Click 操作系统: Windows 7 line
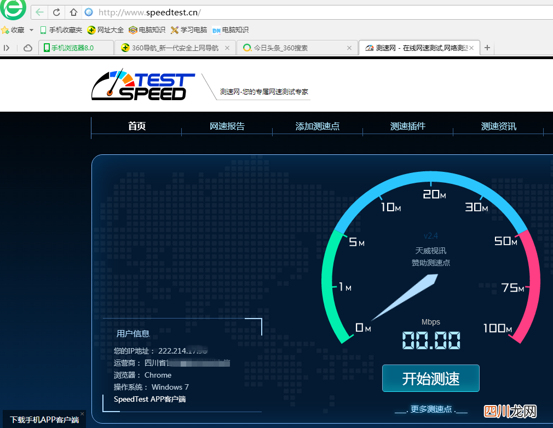 (x=151, y=387)
